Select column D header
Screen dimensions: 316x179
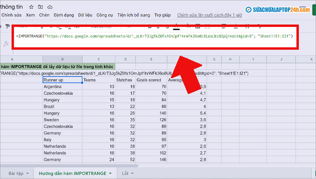point(126,59)
